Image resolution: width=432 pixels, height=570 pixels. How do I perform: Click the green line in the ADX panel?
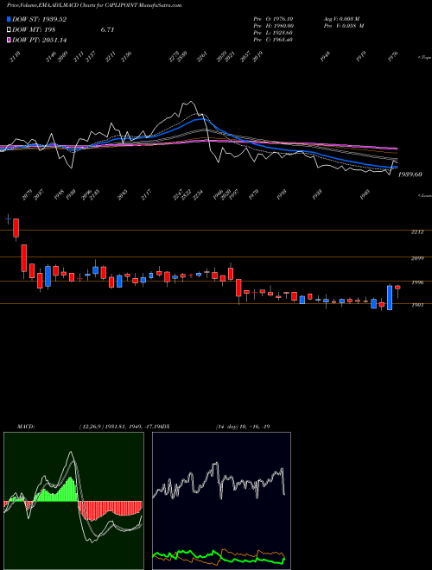click(x=219, y=557)
